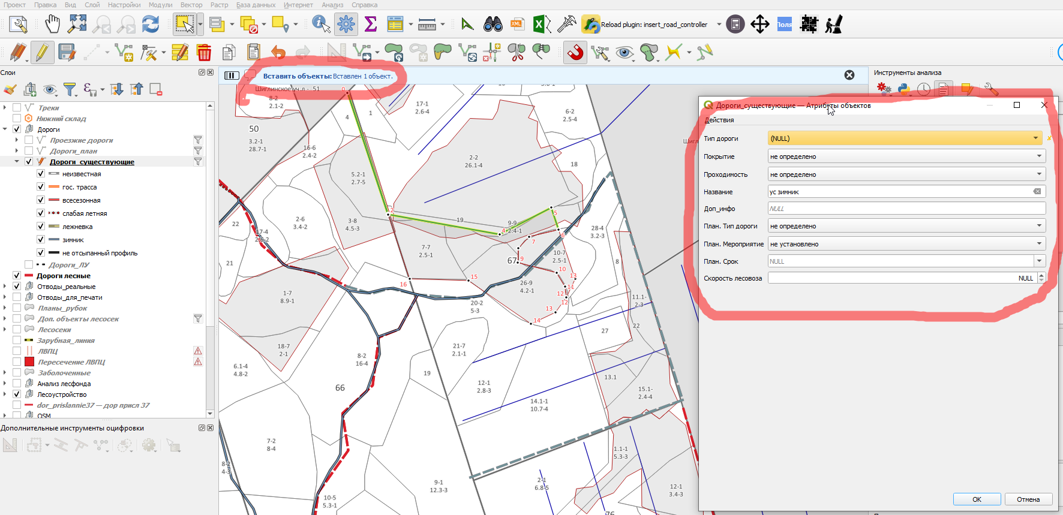The image size is (1063, 515).
Task: Delete selected features with the trash icon
Action: 204,53
